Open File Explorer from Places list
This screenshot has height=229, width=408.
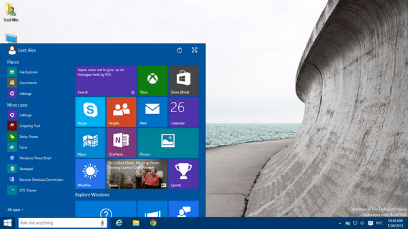coord(28,72)
